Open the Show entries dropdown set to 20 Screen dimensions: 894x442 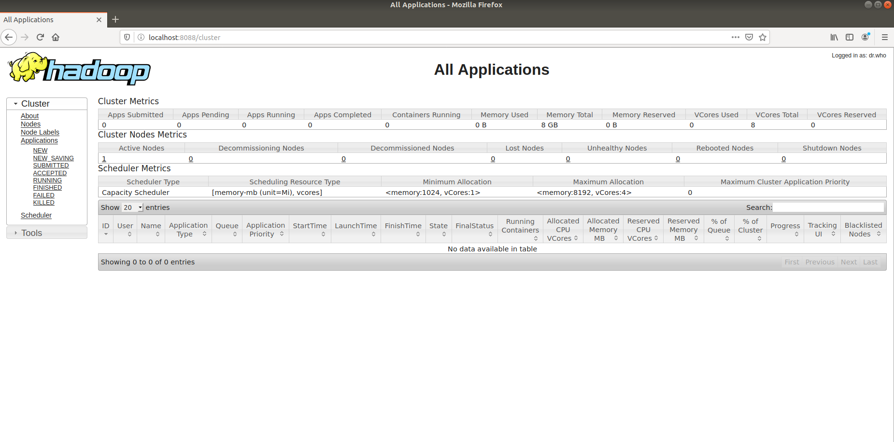tap(132, 207)
